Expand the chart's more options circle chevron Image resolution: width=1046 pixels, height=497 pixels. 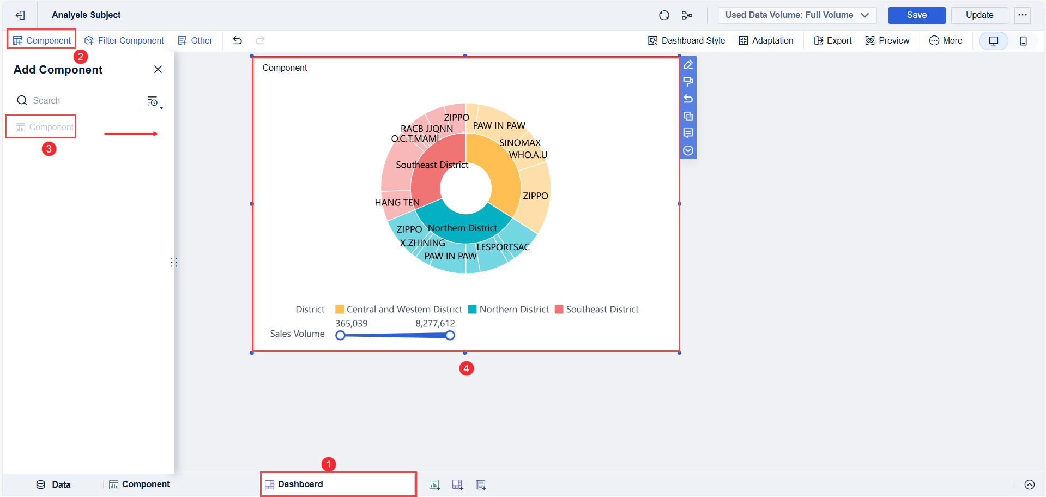688,150
